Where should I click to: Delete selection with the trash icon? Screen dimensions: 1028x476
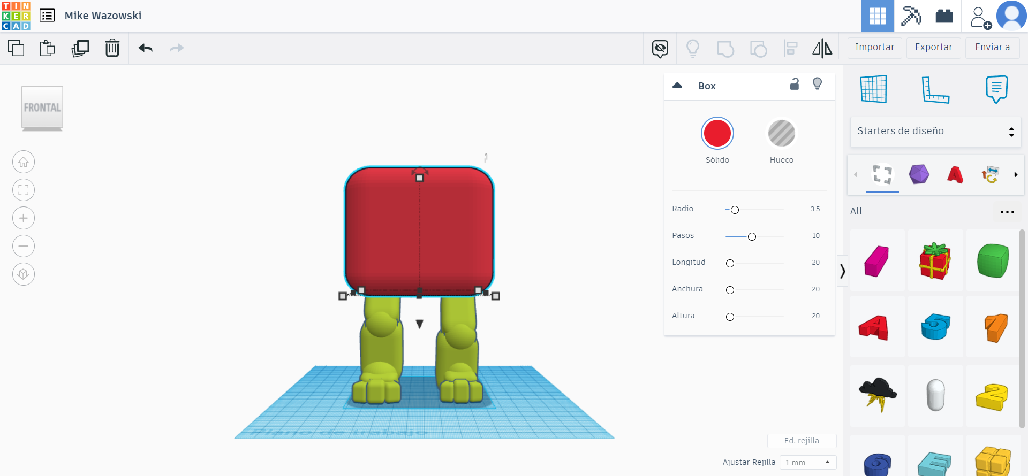[112, 48]
